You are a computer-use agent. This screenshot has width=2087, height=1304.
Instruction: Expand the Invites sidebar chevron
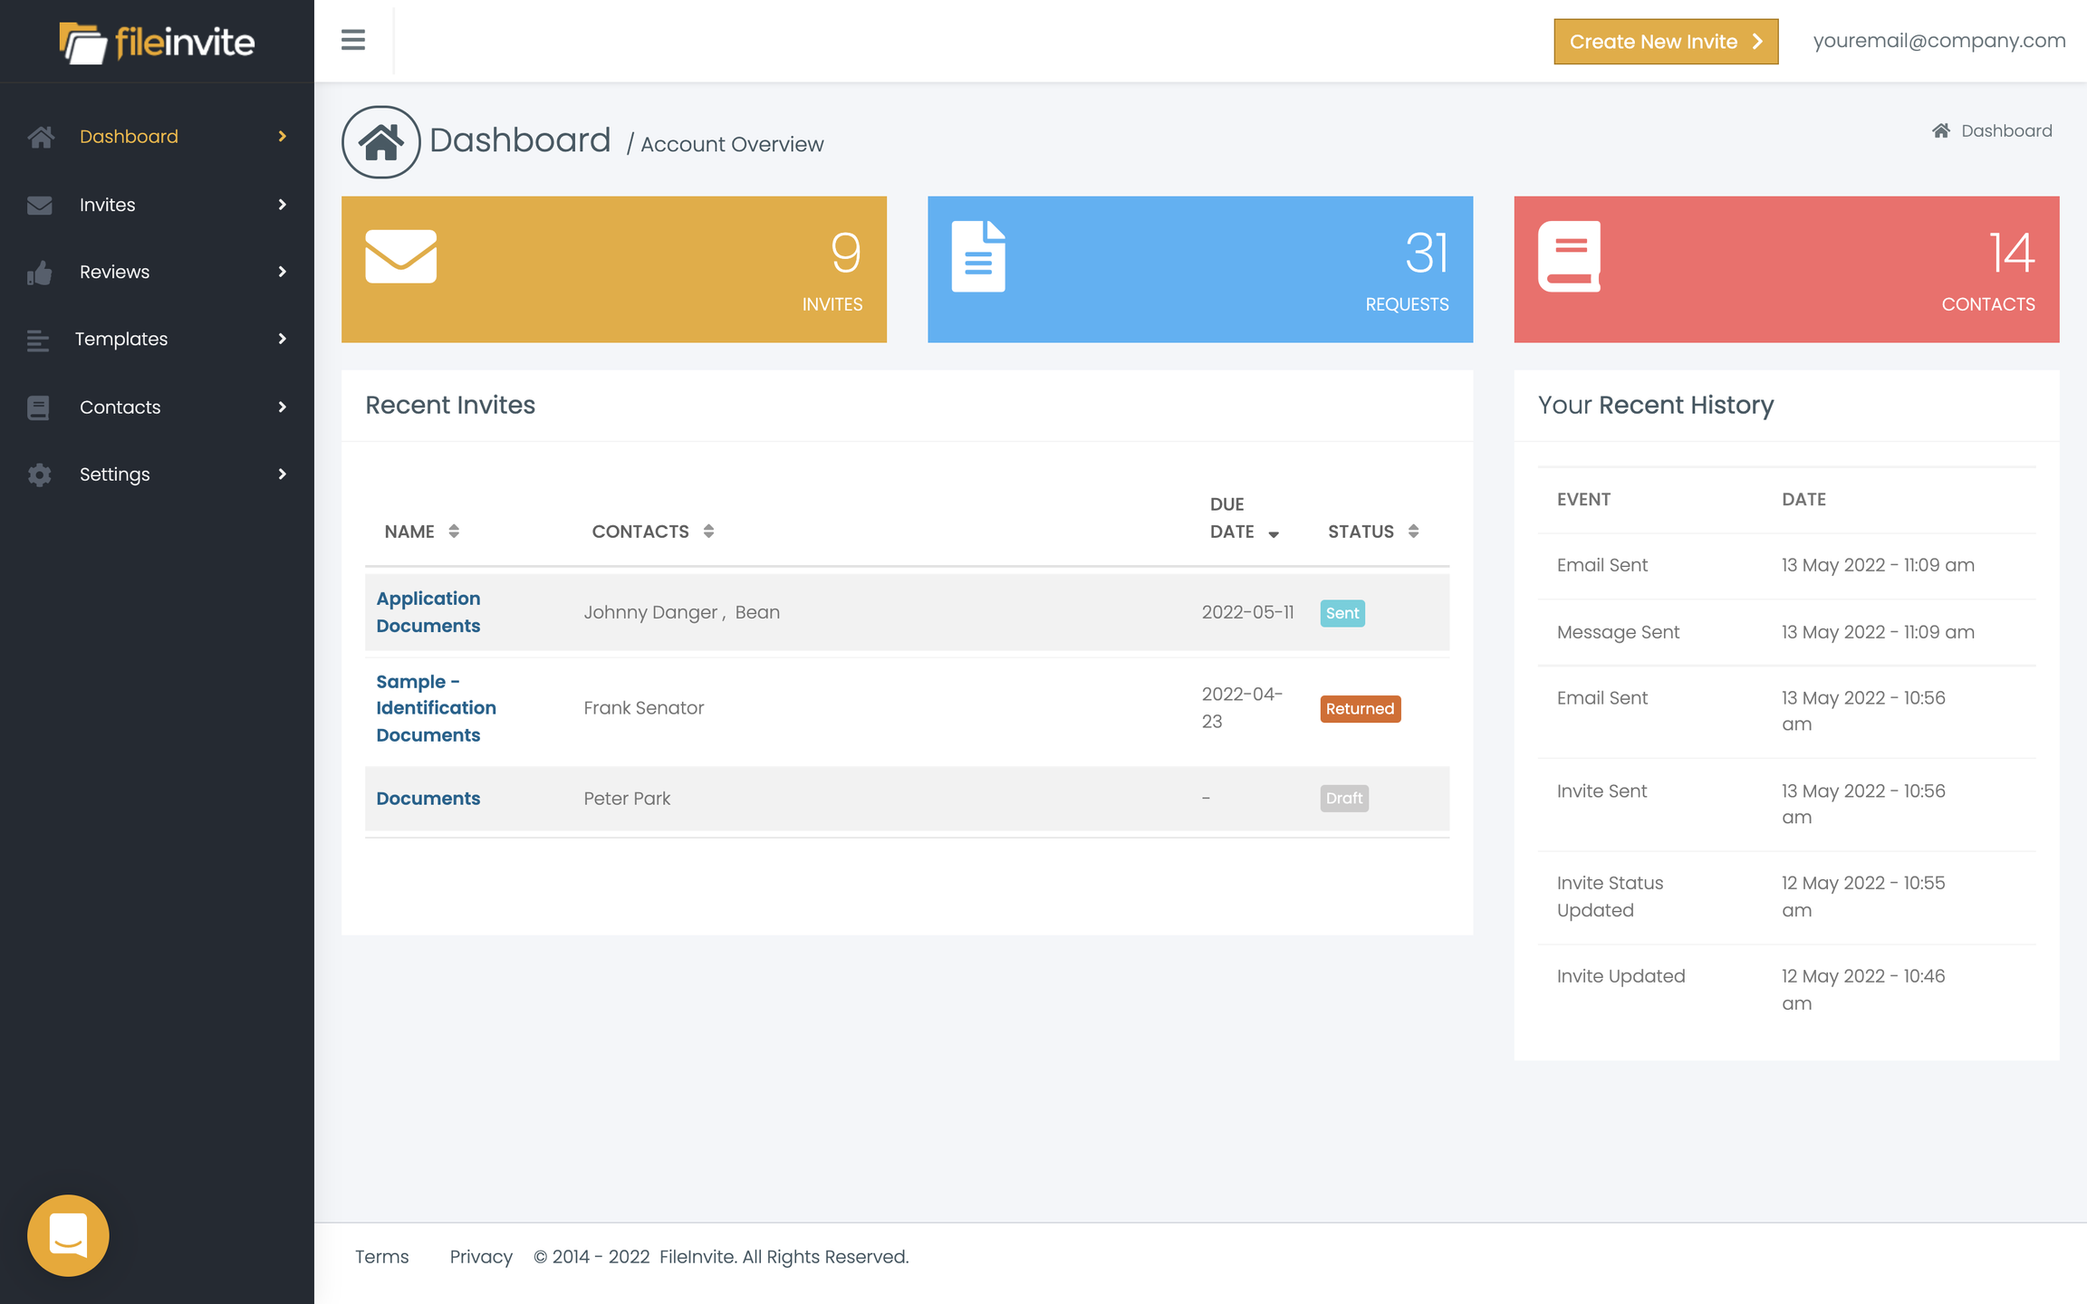(282, 205)
